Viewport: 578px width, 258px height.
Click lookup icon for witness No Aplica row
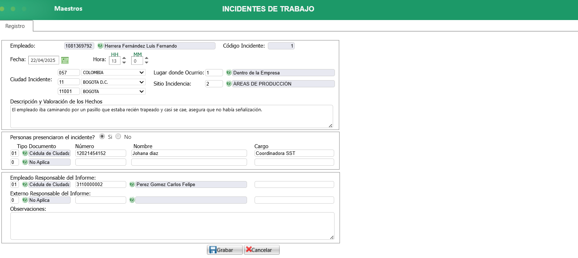point(25,162)
